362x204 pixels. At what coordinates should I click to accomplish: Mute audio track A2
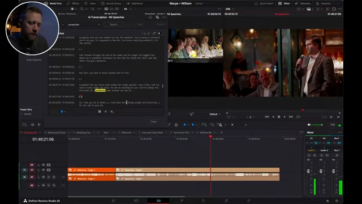tap(54, 185)
